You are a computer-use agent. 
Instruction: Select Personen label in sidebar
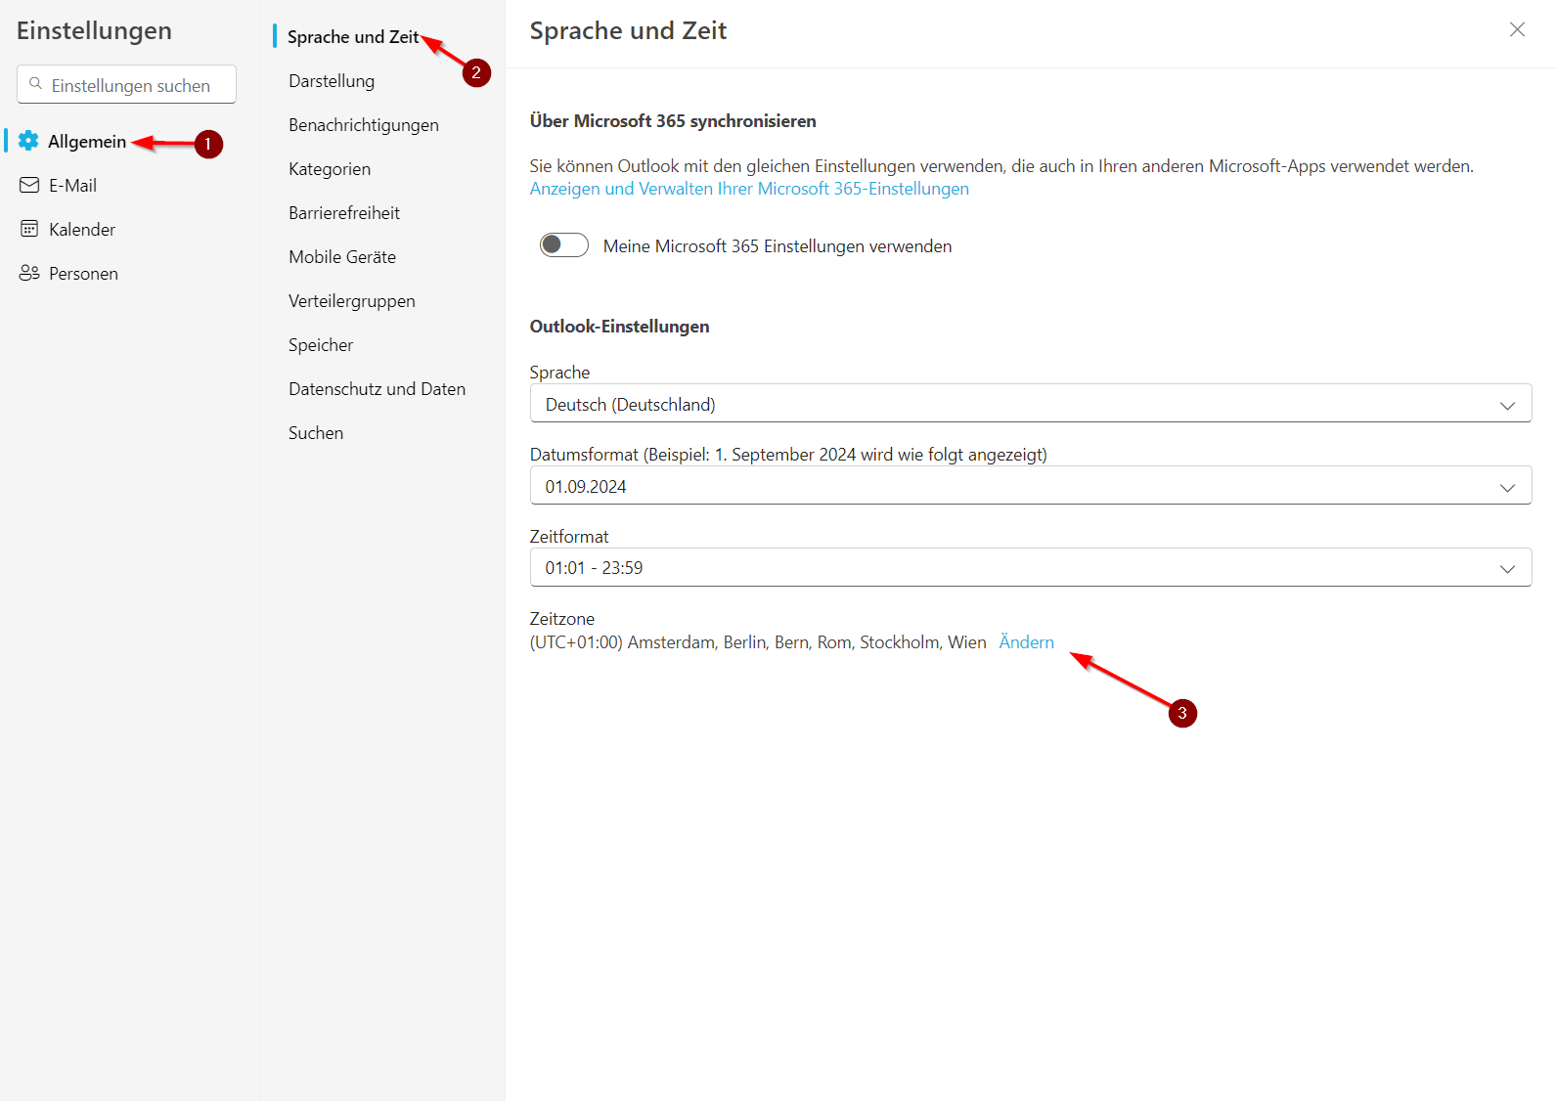[x=83, y=274]
